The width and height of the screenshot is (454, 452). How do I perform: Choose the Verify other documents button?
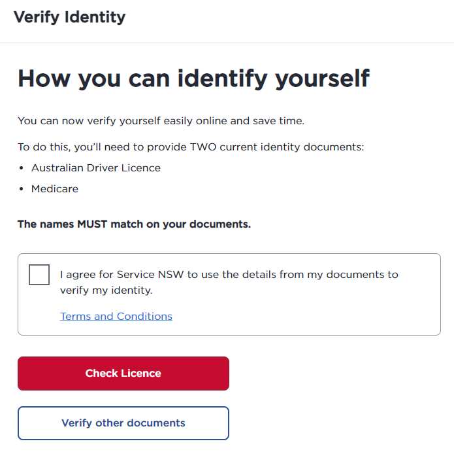point(123,423)
